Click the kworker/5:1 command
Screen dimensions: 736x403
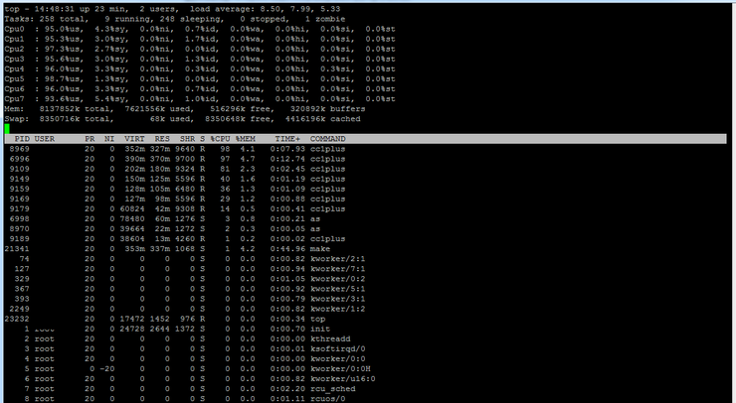(338, 289)
